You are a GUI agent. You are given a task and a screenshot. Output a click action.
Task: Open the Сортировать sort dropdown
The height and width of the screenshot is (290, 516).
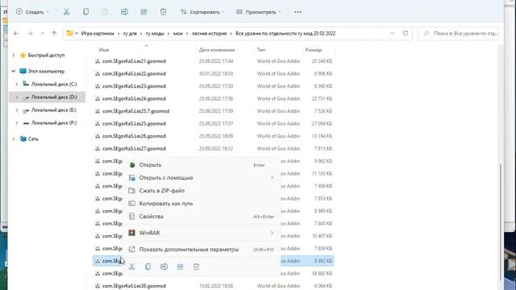pos(202,12)
